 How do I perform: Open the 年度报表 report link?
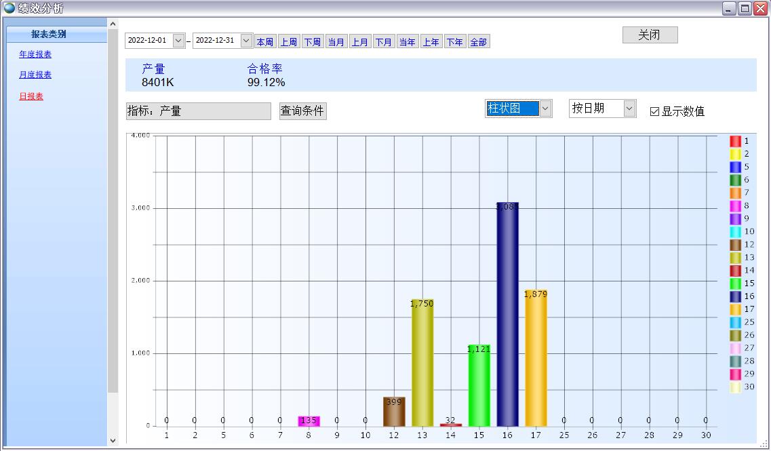click(x=35, y=54)
